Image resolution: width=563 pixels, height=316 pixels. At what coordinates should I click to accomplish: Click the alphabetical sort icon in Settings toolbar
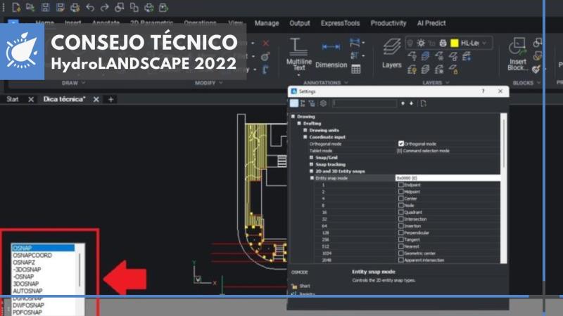pos(303,103)
